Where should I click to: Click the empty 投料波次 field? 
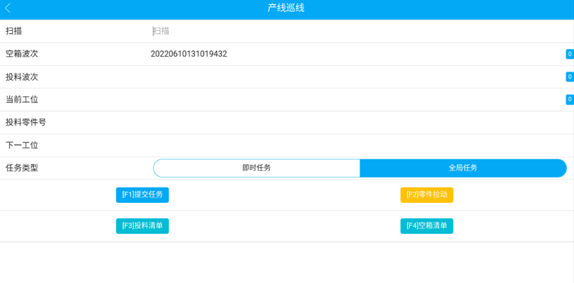[357, 77]
